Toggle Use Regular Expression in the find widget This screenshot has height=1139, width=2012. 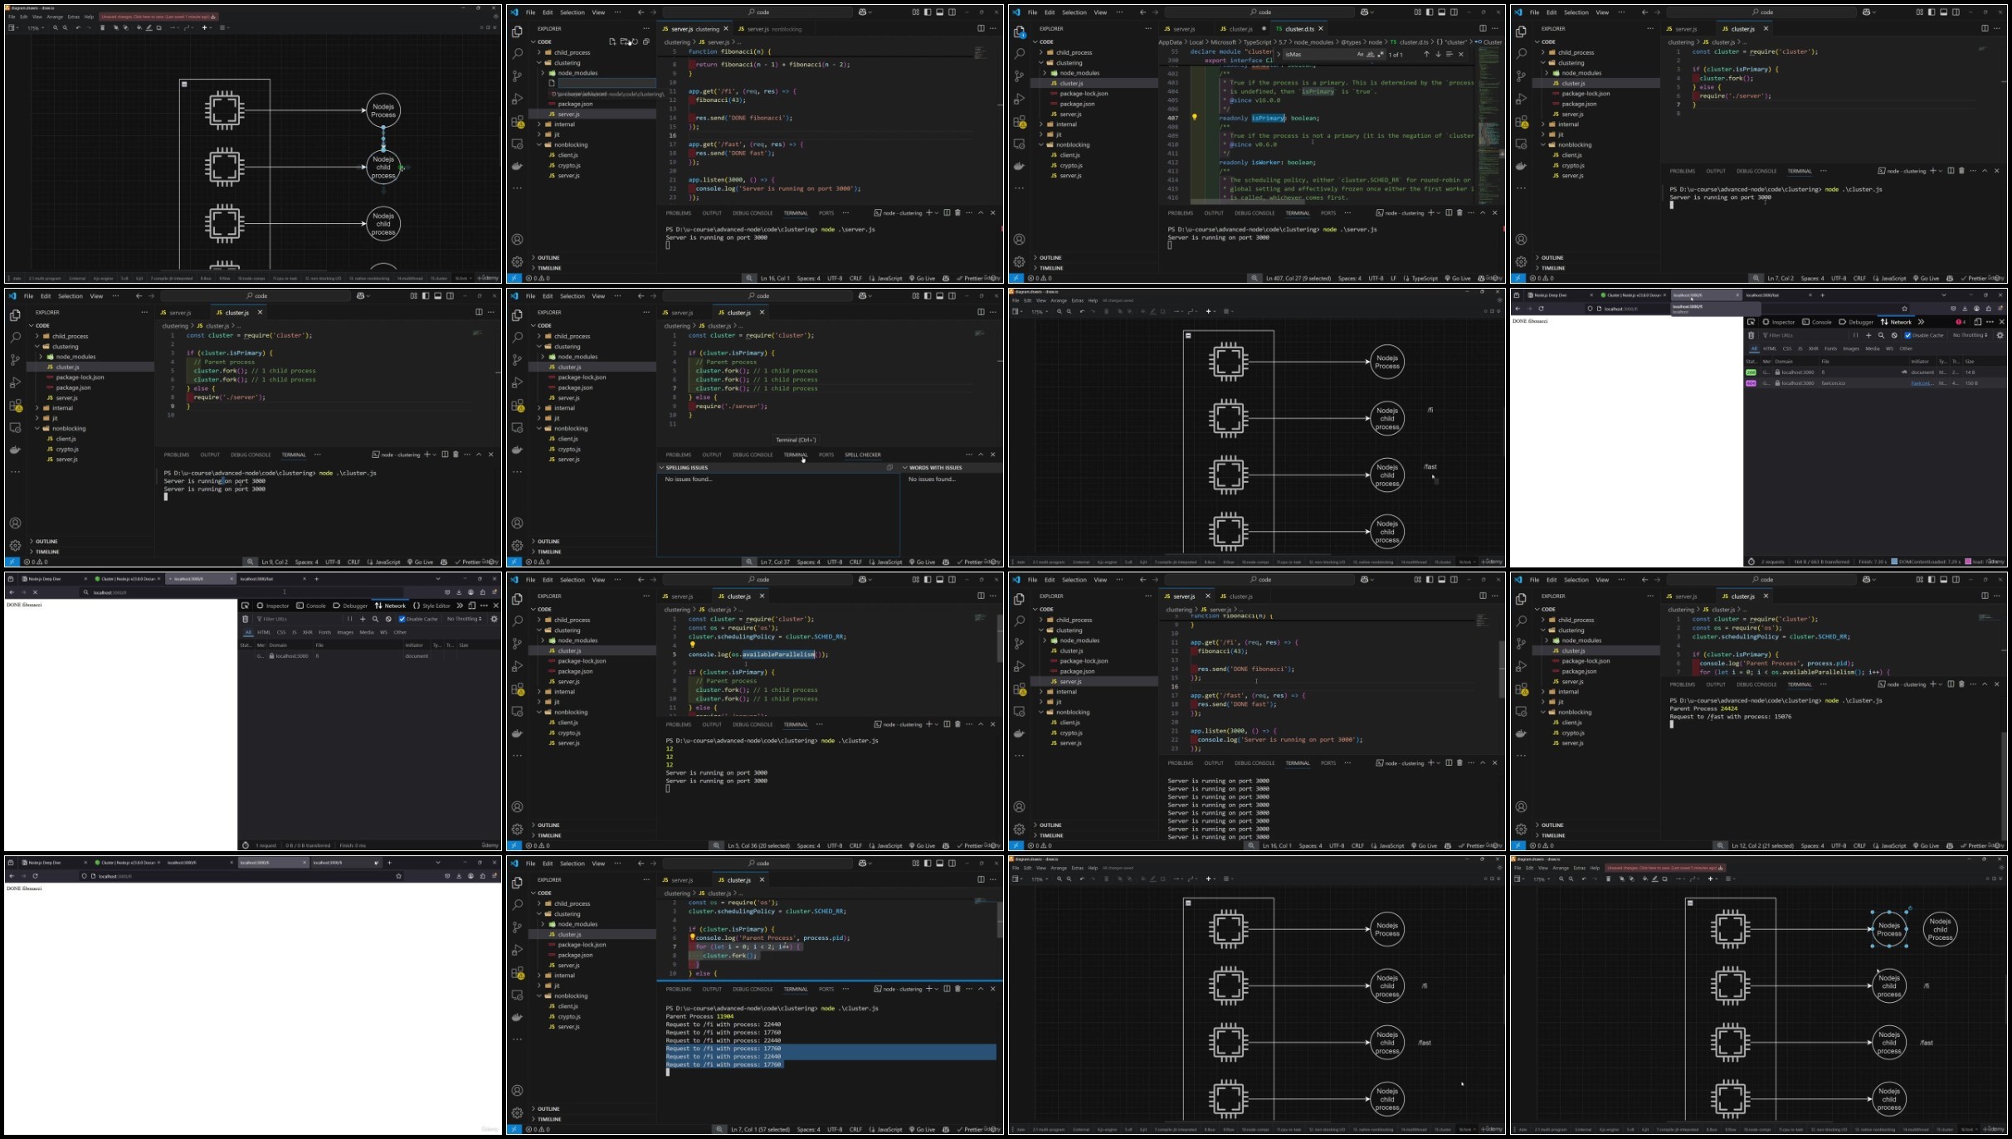coord(1381,55)
